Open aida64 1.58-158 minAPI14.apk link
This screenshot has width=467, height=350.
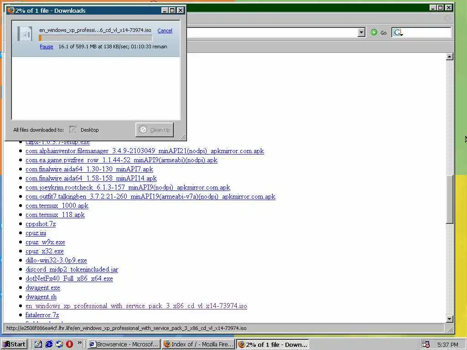tap(91, 178)
